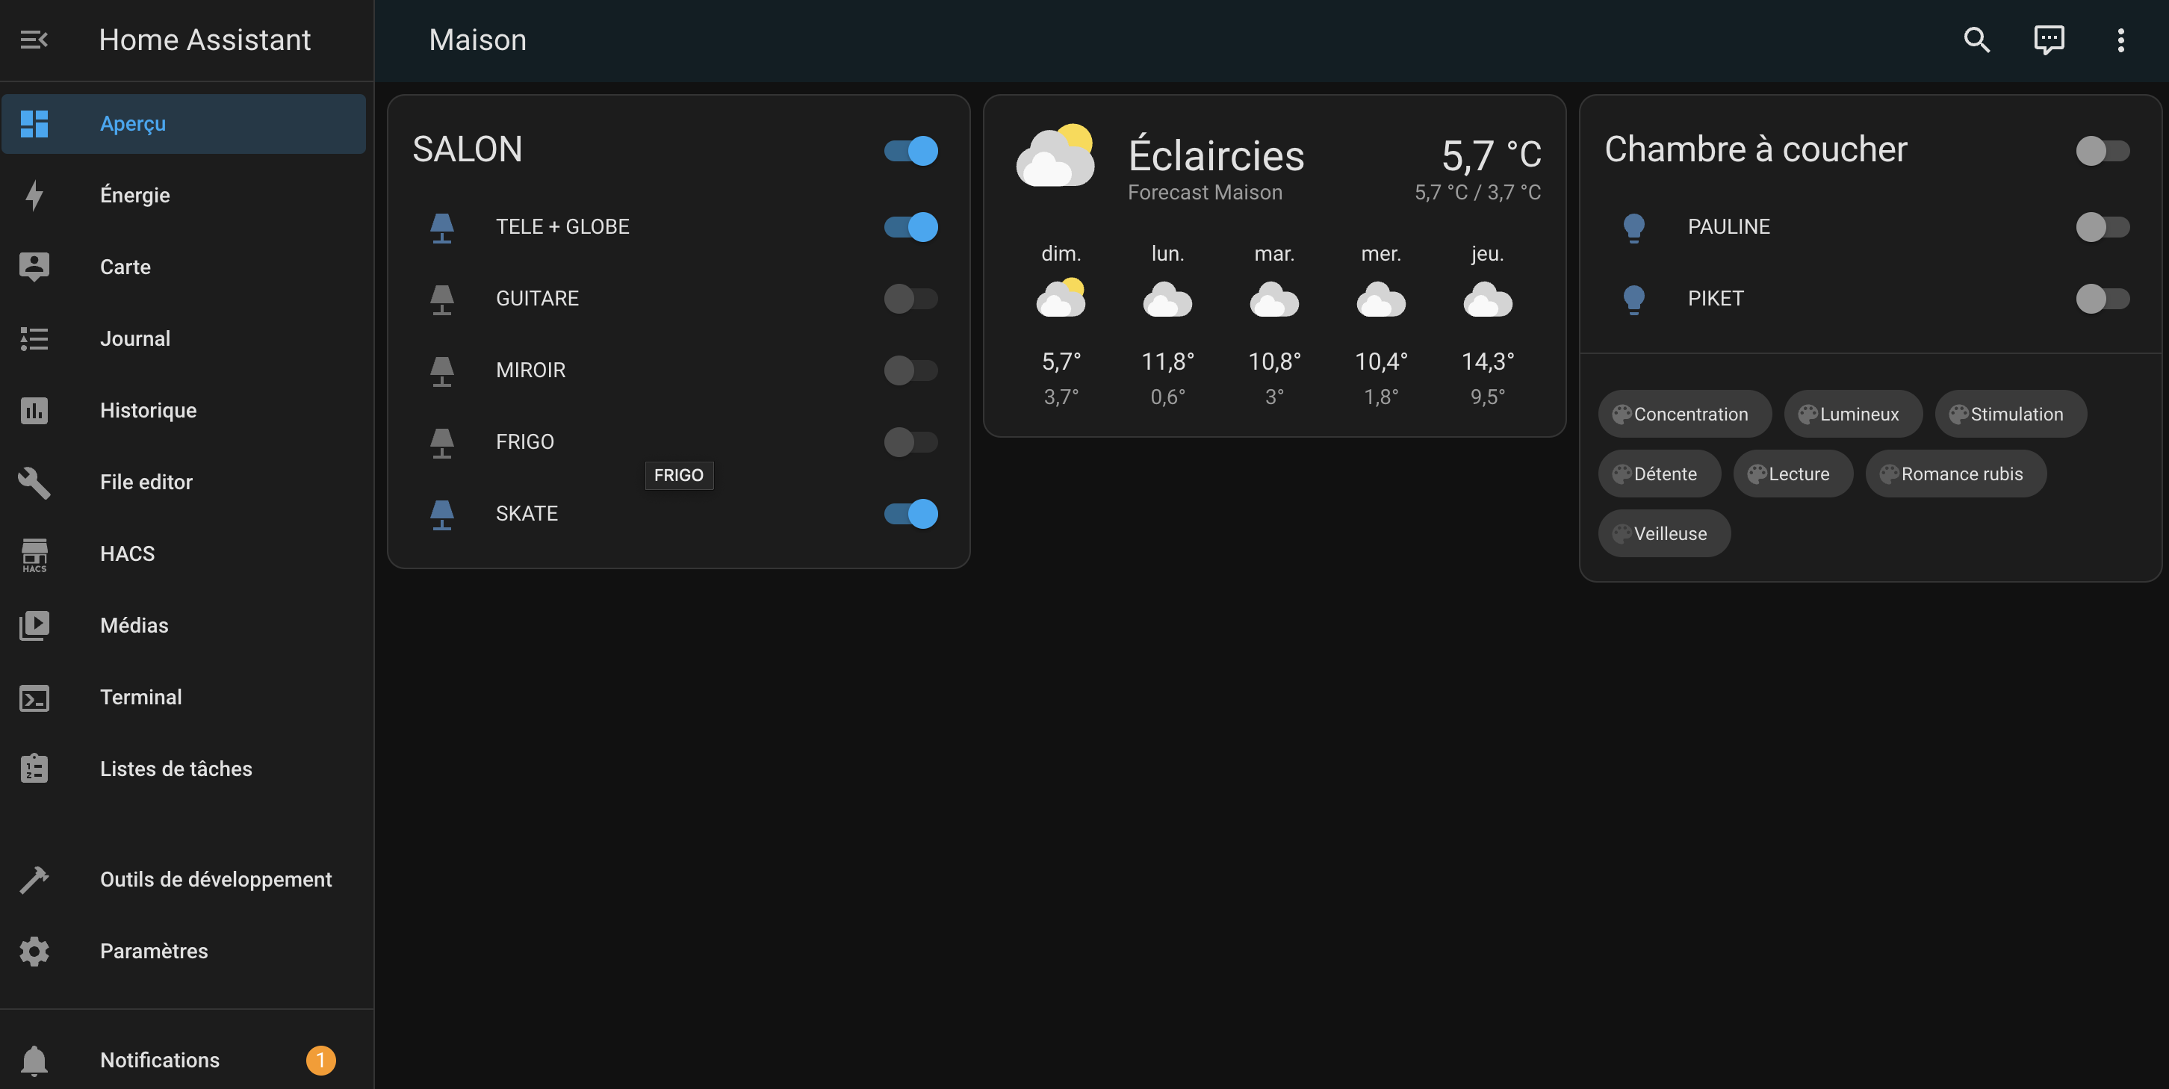This screenshot has width=2169, height=1089.
Task: Turn on the FRIGO switch
Action: (911, 441)
